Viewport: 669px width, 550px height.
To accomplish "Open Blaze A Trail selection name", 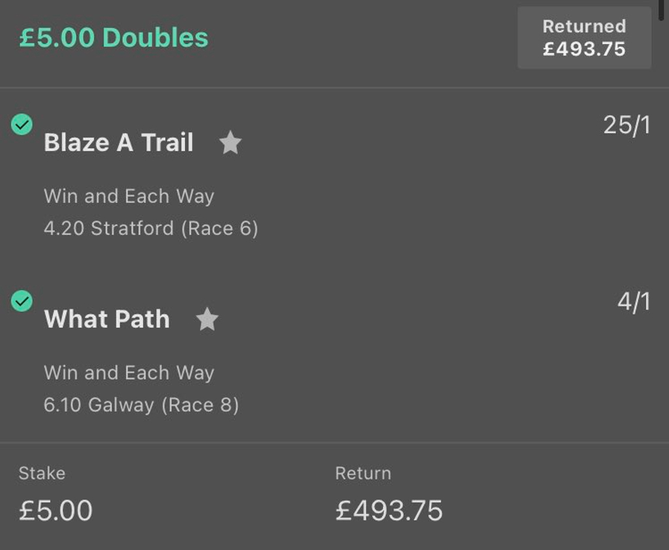I will [x=119, y=142].
